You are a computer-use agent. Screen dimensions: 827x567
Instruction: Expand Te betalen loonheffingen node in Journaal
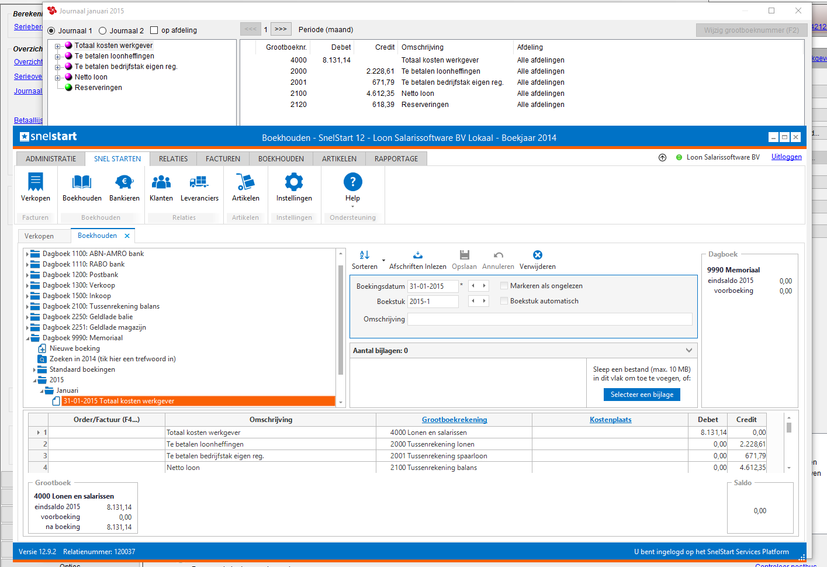click(x=57, y=57)
